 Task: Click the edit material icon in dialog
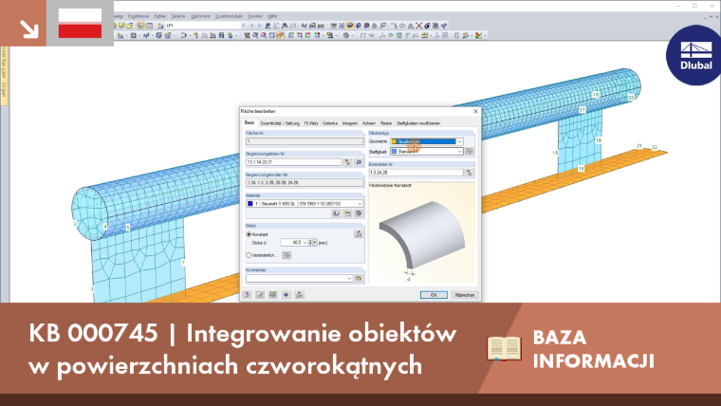click(x=359, y=213)
